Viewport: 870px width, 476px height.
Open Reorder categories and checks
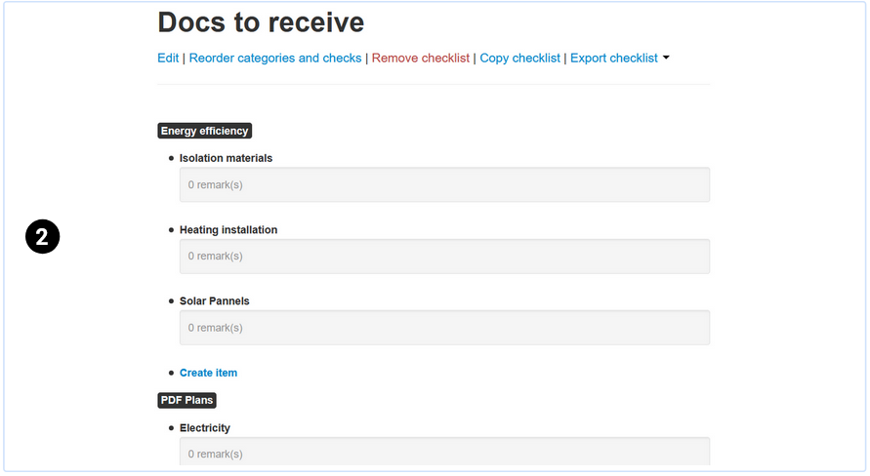pyautogui.click(x=275, y=59)
